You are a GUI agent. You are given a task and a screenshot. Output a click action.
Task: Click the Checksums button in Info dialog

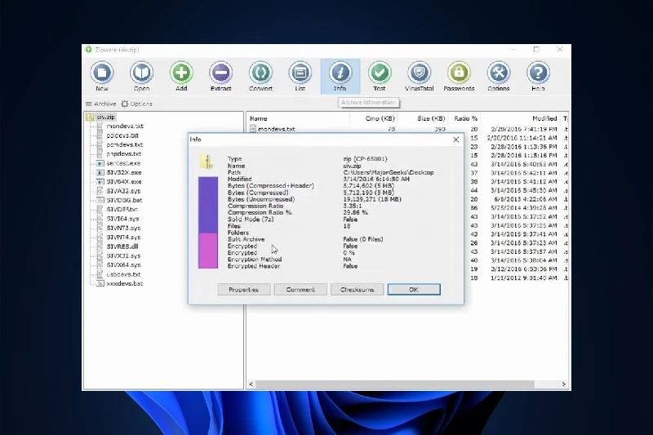(x=357, y=289)
